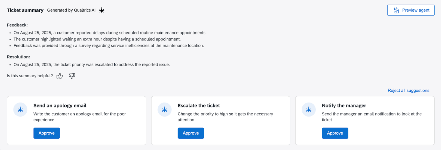Approve the apology email suggestion
441x150 pixels.
pos(46,133)
